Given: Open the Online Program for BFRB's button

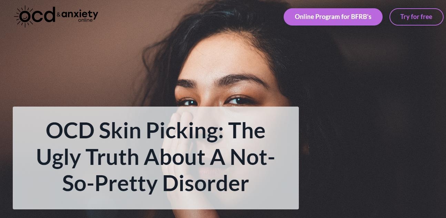Looking at the screenshot, I should (x=333, y=17).
